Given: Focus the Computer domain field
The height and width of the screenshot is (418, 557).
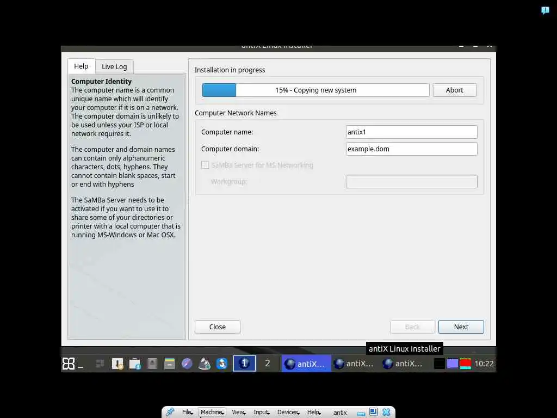Looking at the screenshot, I should (411, 149).
